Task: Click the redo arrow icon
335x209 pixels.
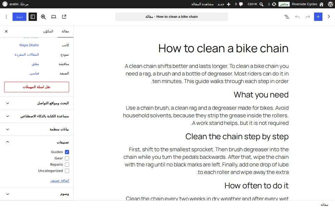Action: 307,17
